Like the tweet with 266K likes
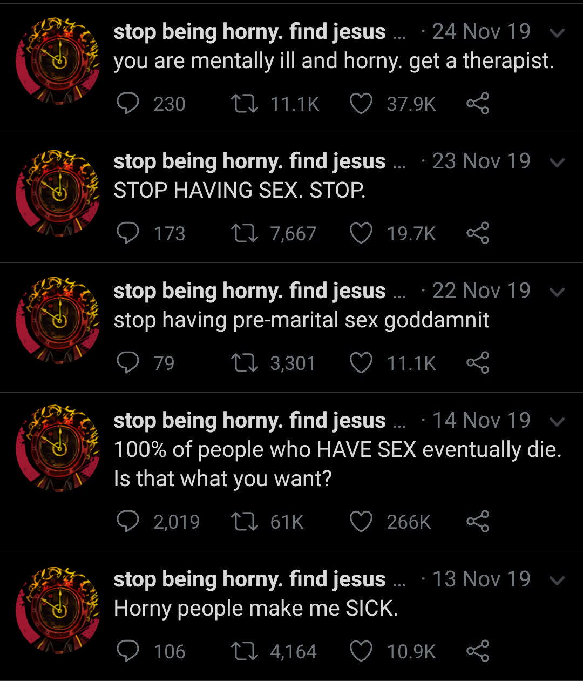This screenshot has height=681, width=583. 361,521
